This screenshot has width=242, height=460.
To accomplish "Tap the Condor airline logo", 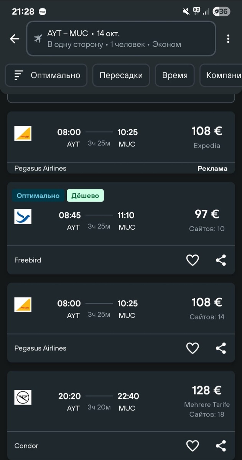I will [23, 397].
